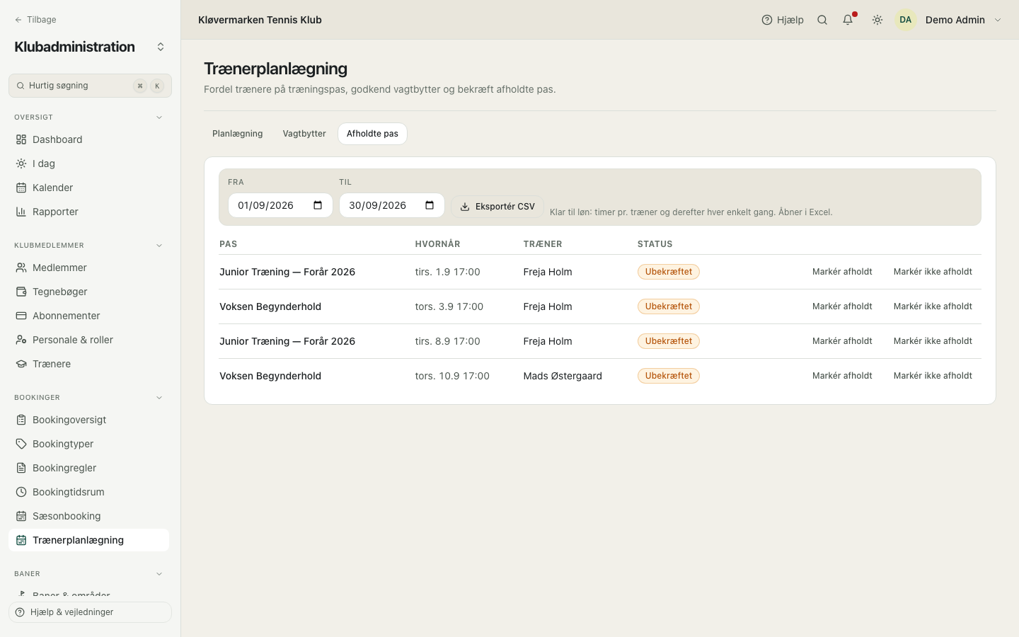Image resolution: width=1019 pixels, height=637 pixels.
Task: Collapse the Oversigt section
Action: coord(159,117)
